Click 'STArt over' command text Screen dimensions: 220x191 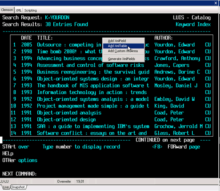[x=16, y=147]
